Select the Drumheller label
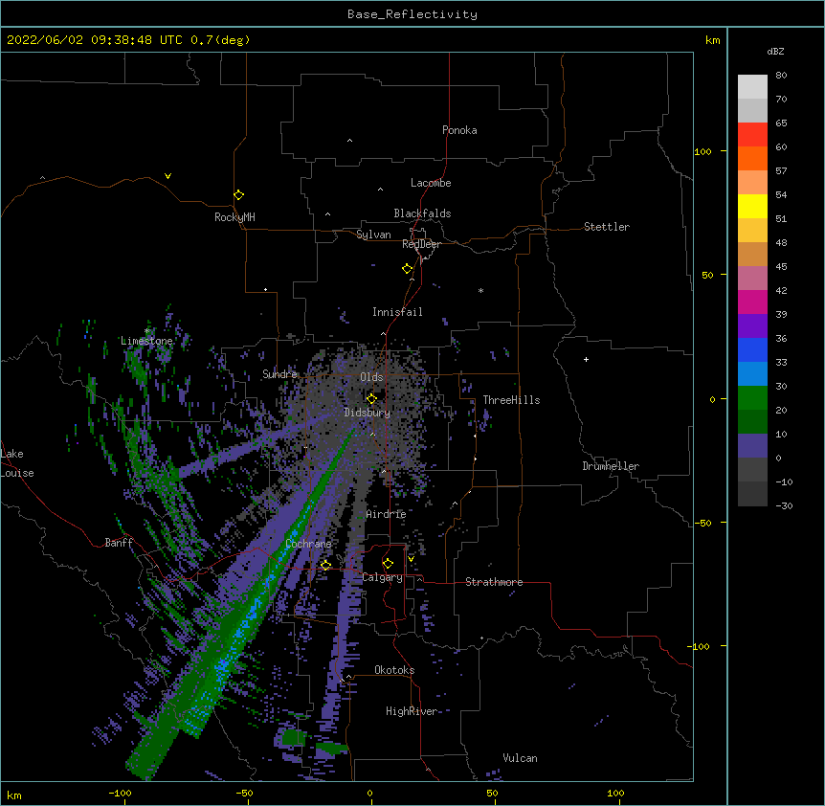The height and width of the screenshot is (806, 825). tap(611, 466)
